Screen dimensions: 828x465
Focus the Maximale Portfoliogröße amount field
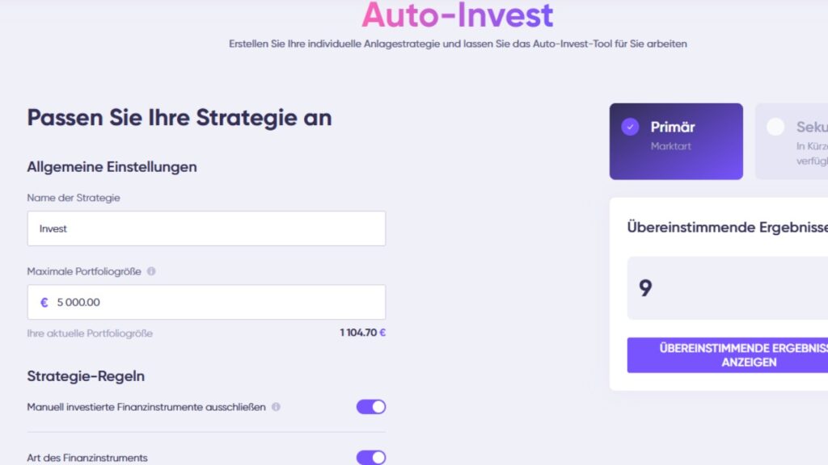pos(214,303)
